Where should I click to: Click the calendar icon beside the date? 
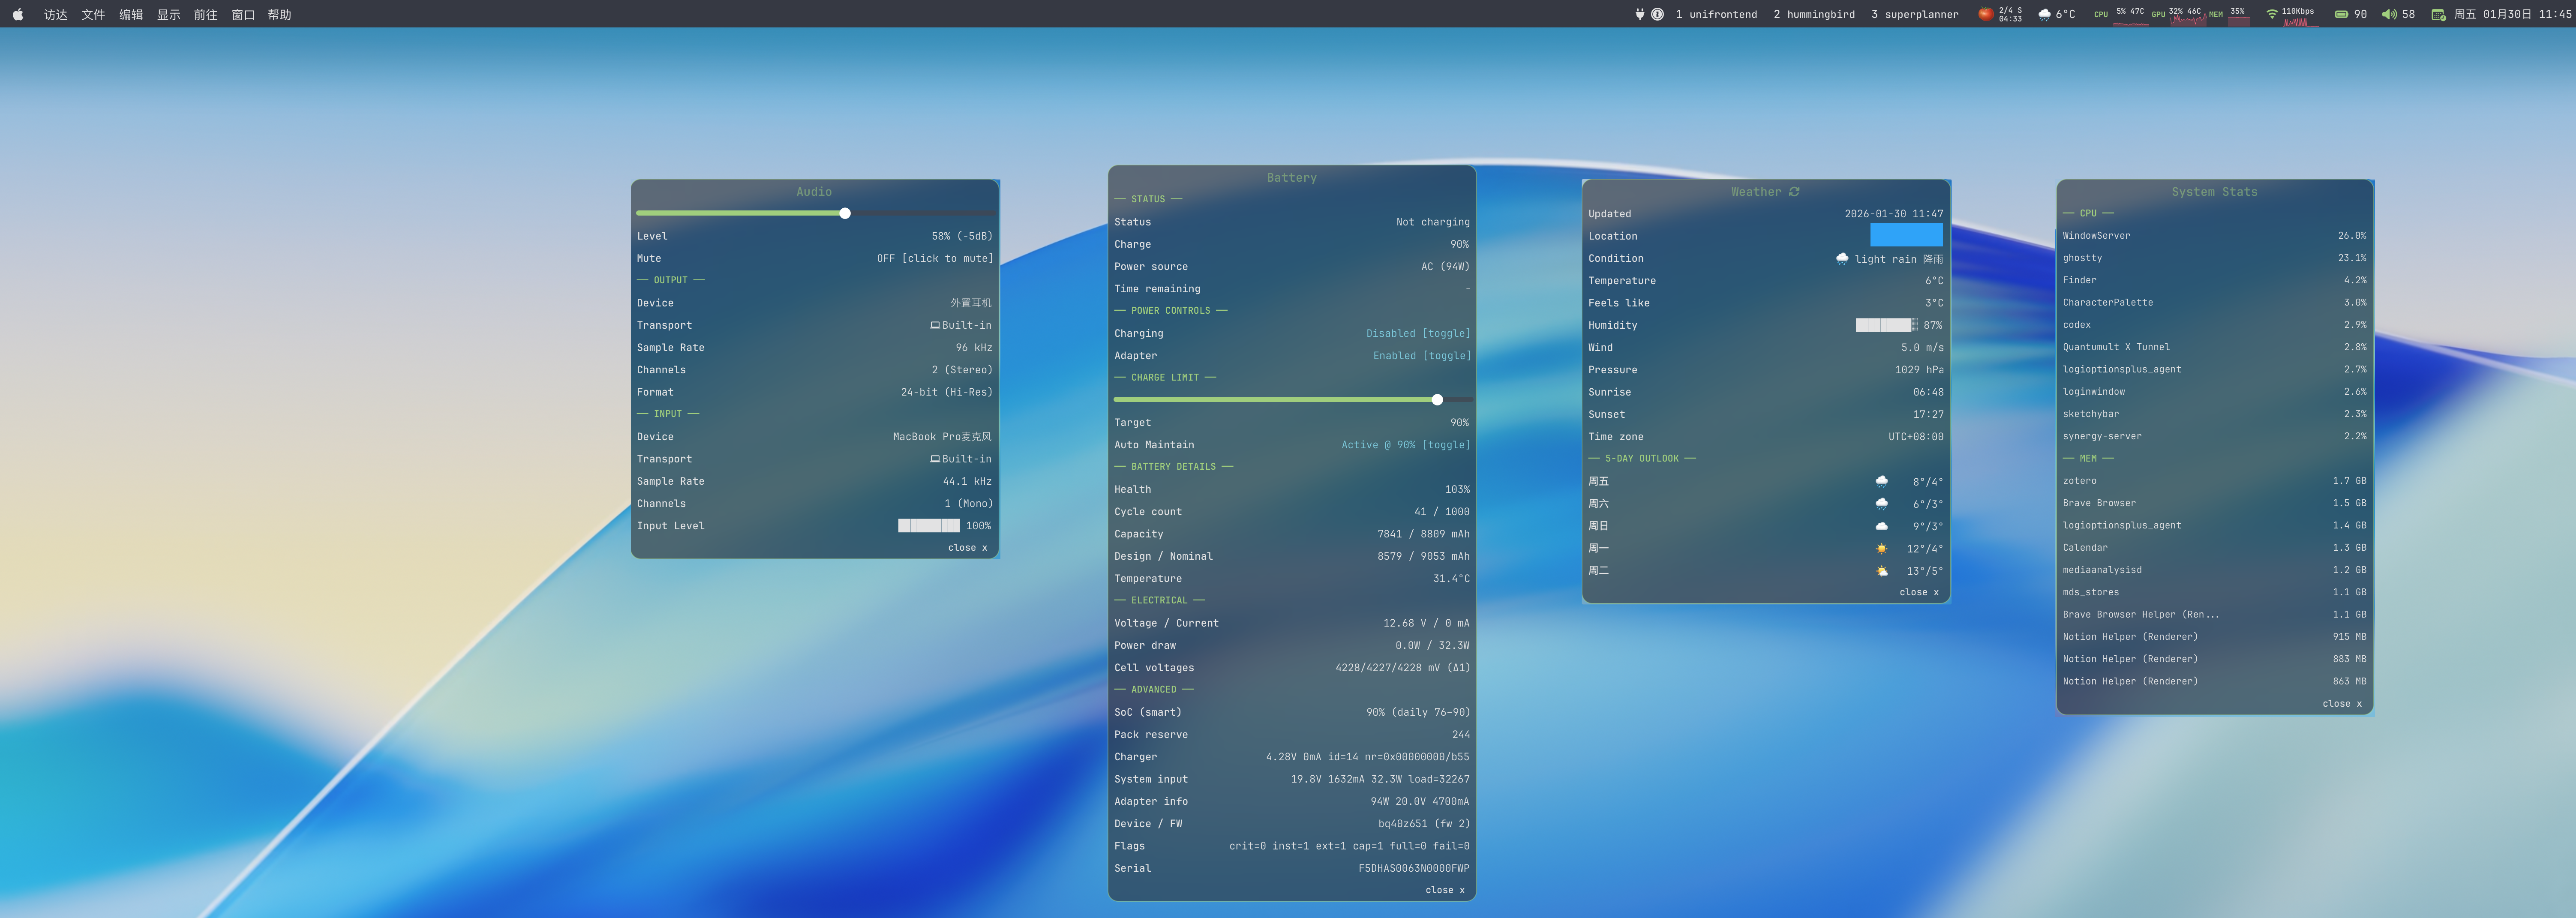point(2438,14)
